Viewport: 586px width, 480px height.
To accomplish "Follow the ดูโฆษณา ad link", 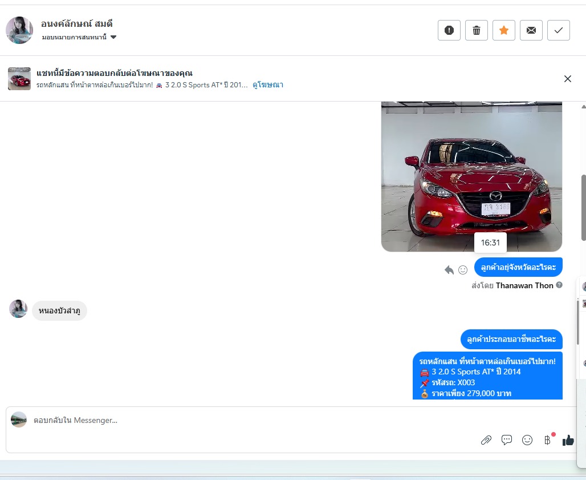I will (x=267, y=85).
